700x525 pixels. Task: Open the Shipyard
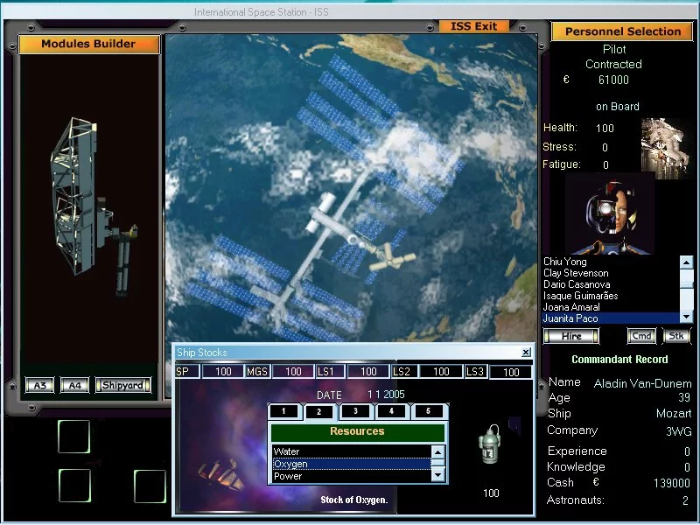coord(122,385)
